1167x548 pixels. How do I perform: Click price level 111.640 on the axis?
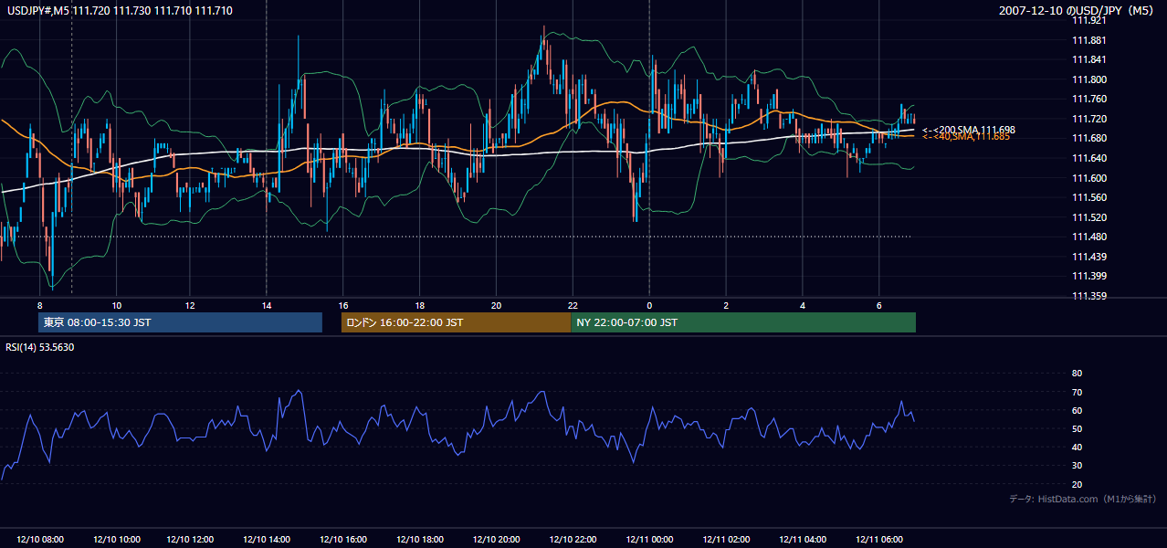coord(1090,158)
